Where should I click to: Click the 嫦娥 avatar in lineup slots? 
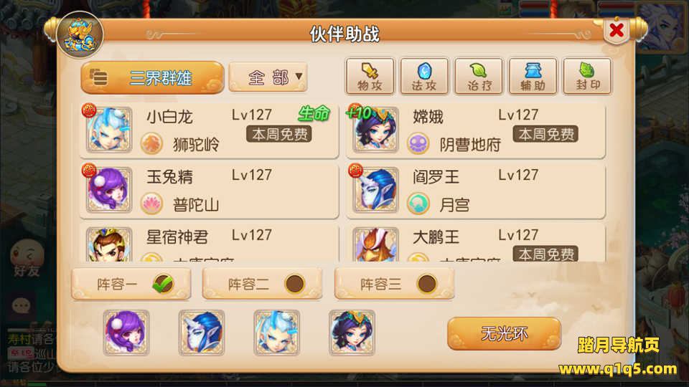(352, 333)
